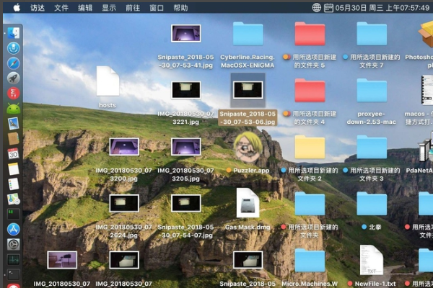Click the red round icon below Launchpad

pos(13,94)
